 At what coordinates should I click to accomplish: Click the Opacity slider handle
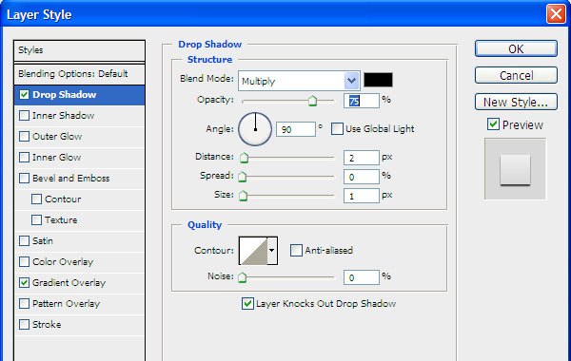[x=312, y=101]
